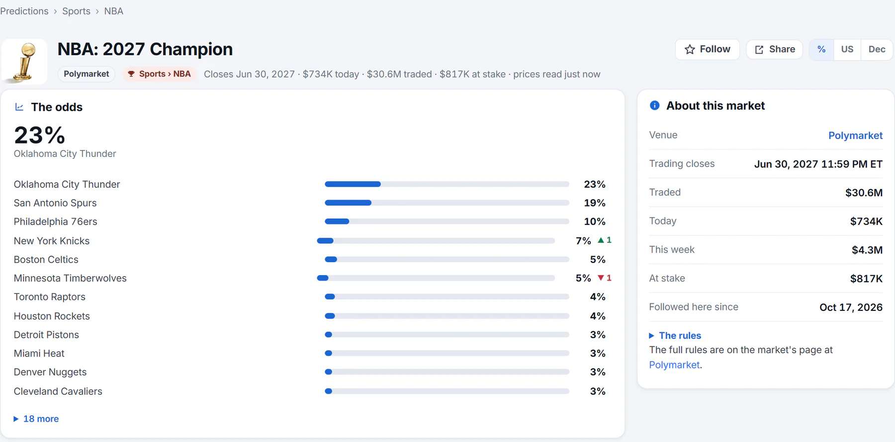Open the Polymarket venue link

coord(855,136)
